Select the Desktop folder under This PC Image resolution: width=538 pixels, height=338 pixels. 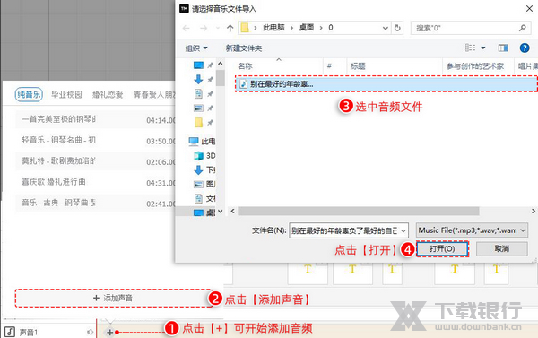point(204,212)
